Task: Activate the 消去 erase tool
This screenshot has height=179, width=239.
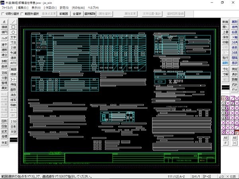Action: tap(13, 95)
